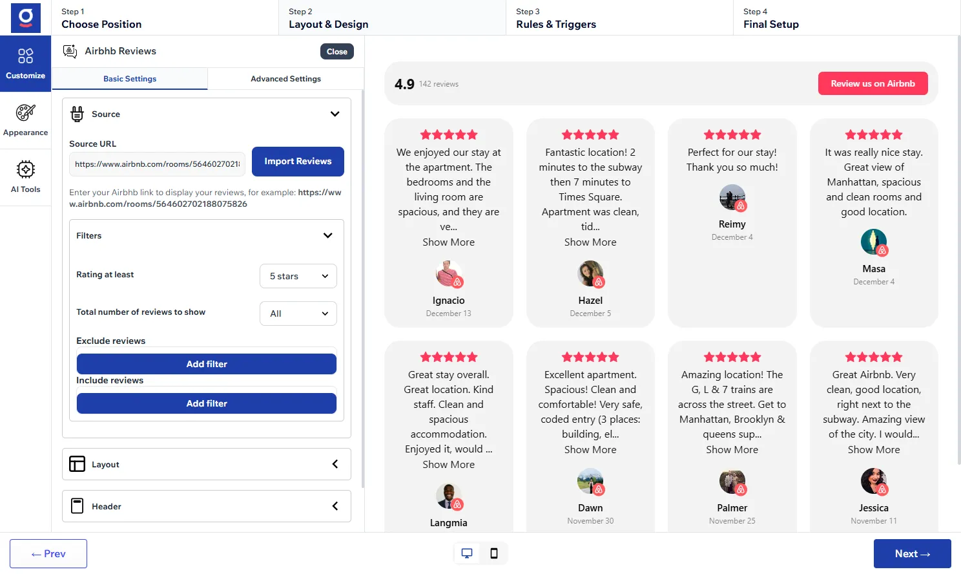Go to Step 3 Rules & Triggers
961x574 pixels.
point(619,17)
